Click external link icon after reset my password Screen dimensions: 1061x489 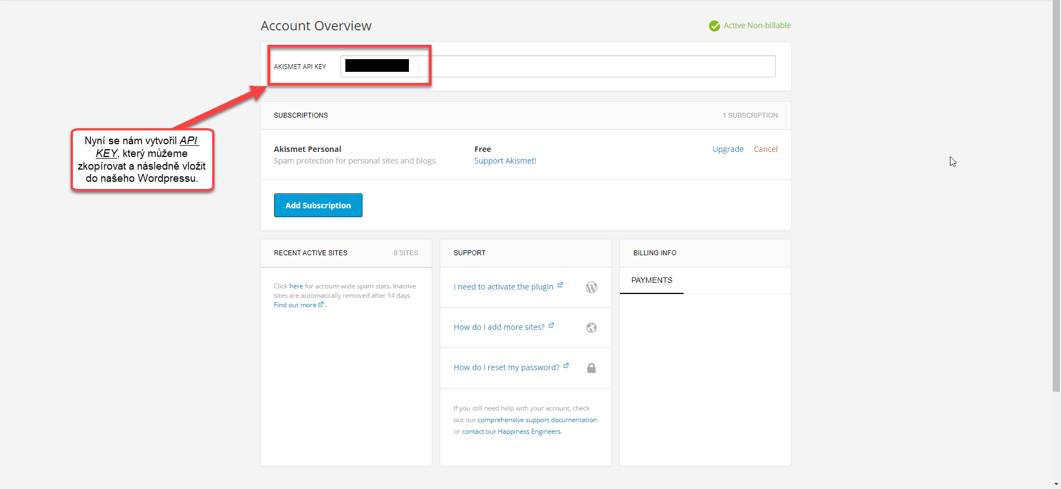coord(566,366)
